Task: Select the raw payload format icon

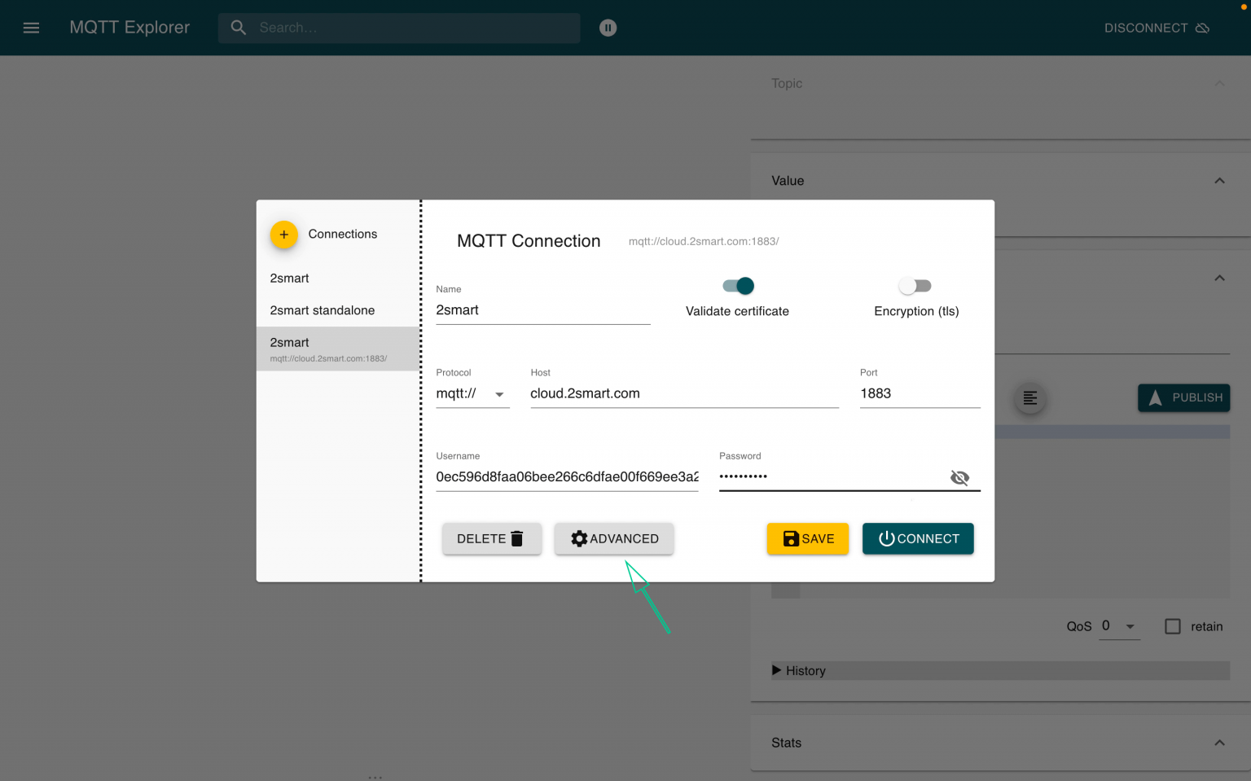Action: [x=1029, y=398]
